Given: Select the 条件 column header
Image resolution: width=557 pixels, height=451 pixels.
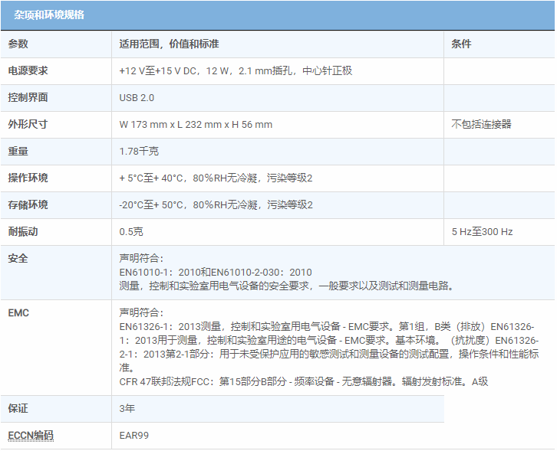Looking at the screenshot, I should (x=462, y=44).
